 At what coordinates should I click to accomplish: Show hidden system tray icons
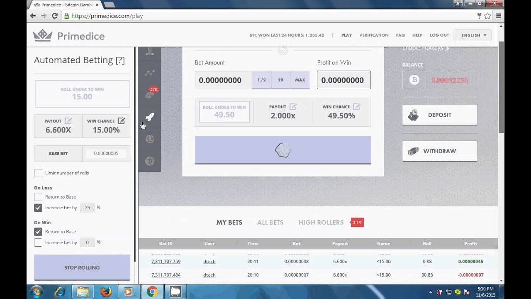point(431,292)
